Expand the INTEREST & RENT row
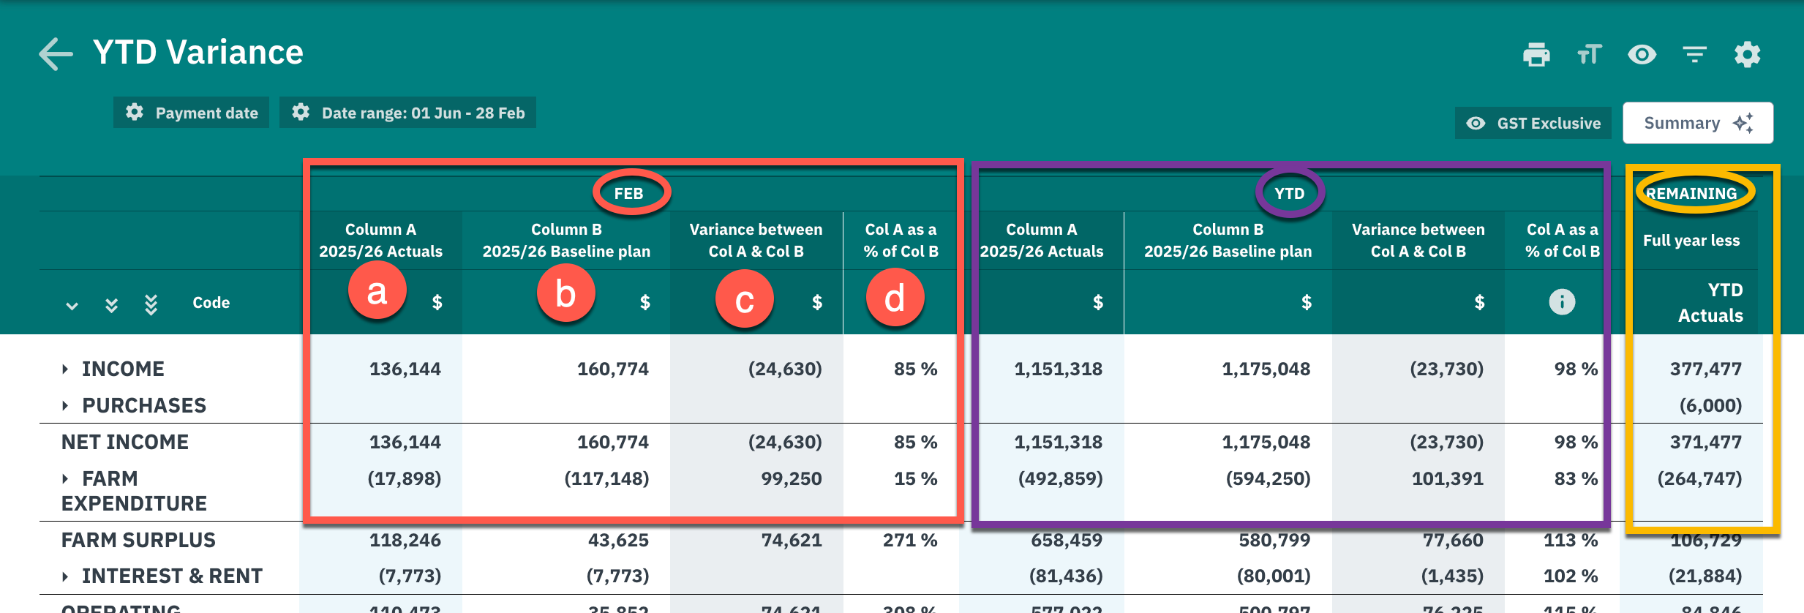Image resolution: width=1804 pixels, height=613 pixels. coord(65,576)
